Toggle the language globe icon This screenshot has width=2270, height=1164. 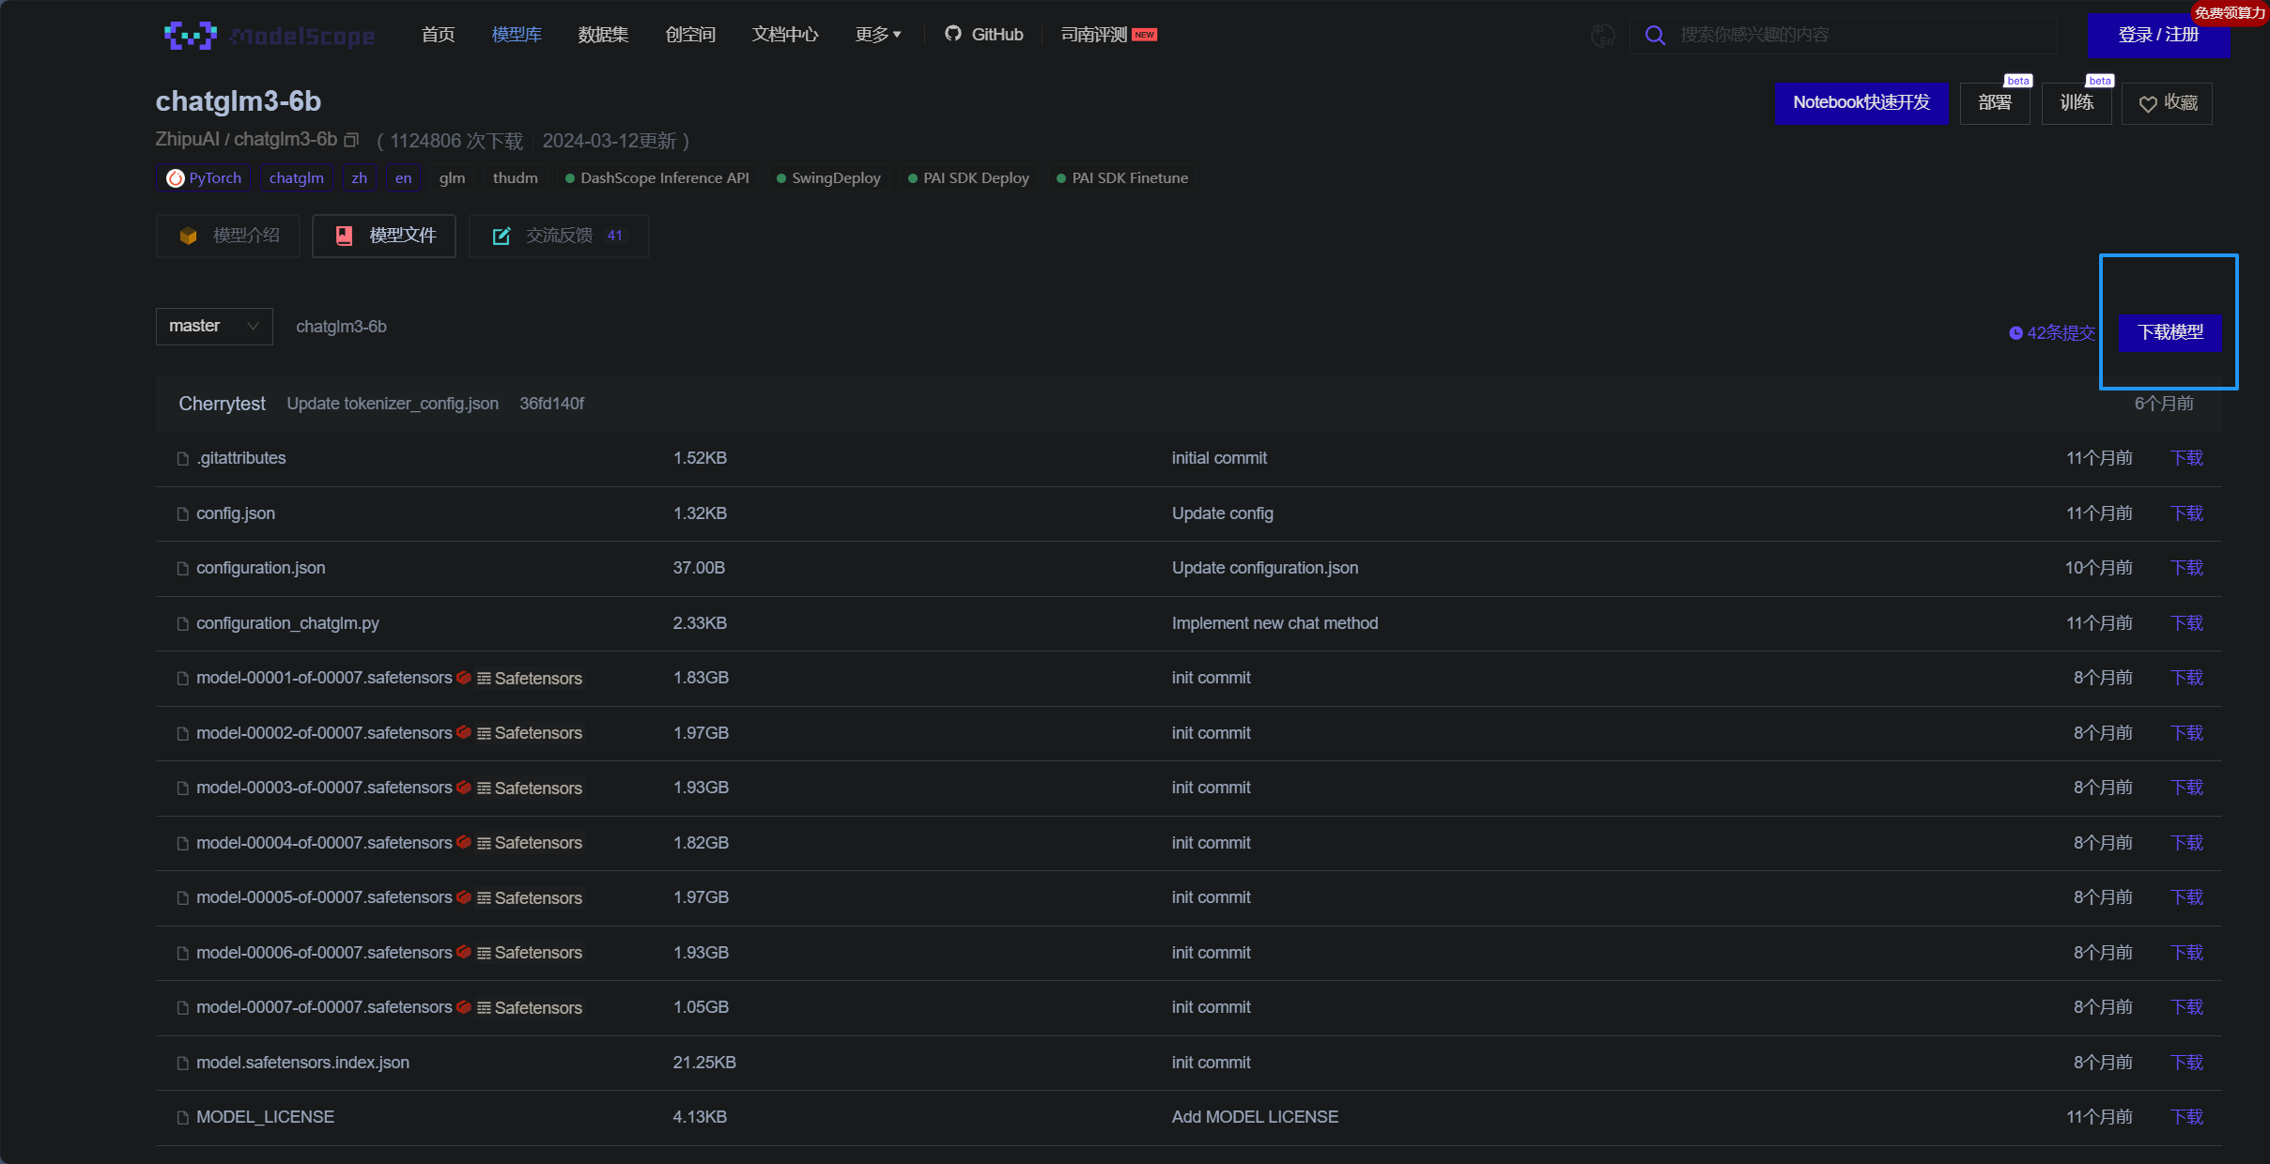(1602, 36)
